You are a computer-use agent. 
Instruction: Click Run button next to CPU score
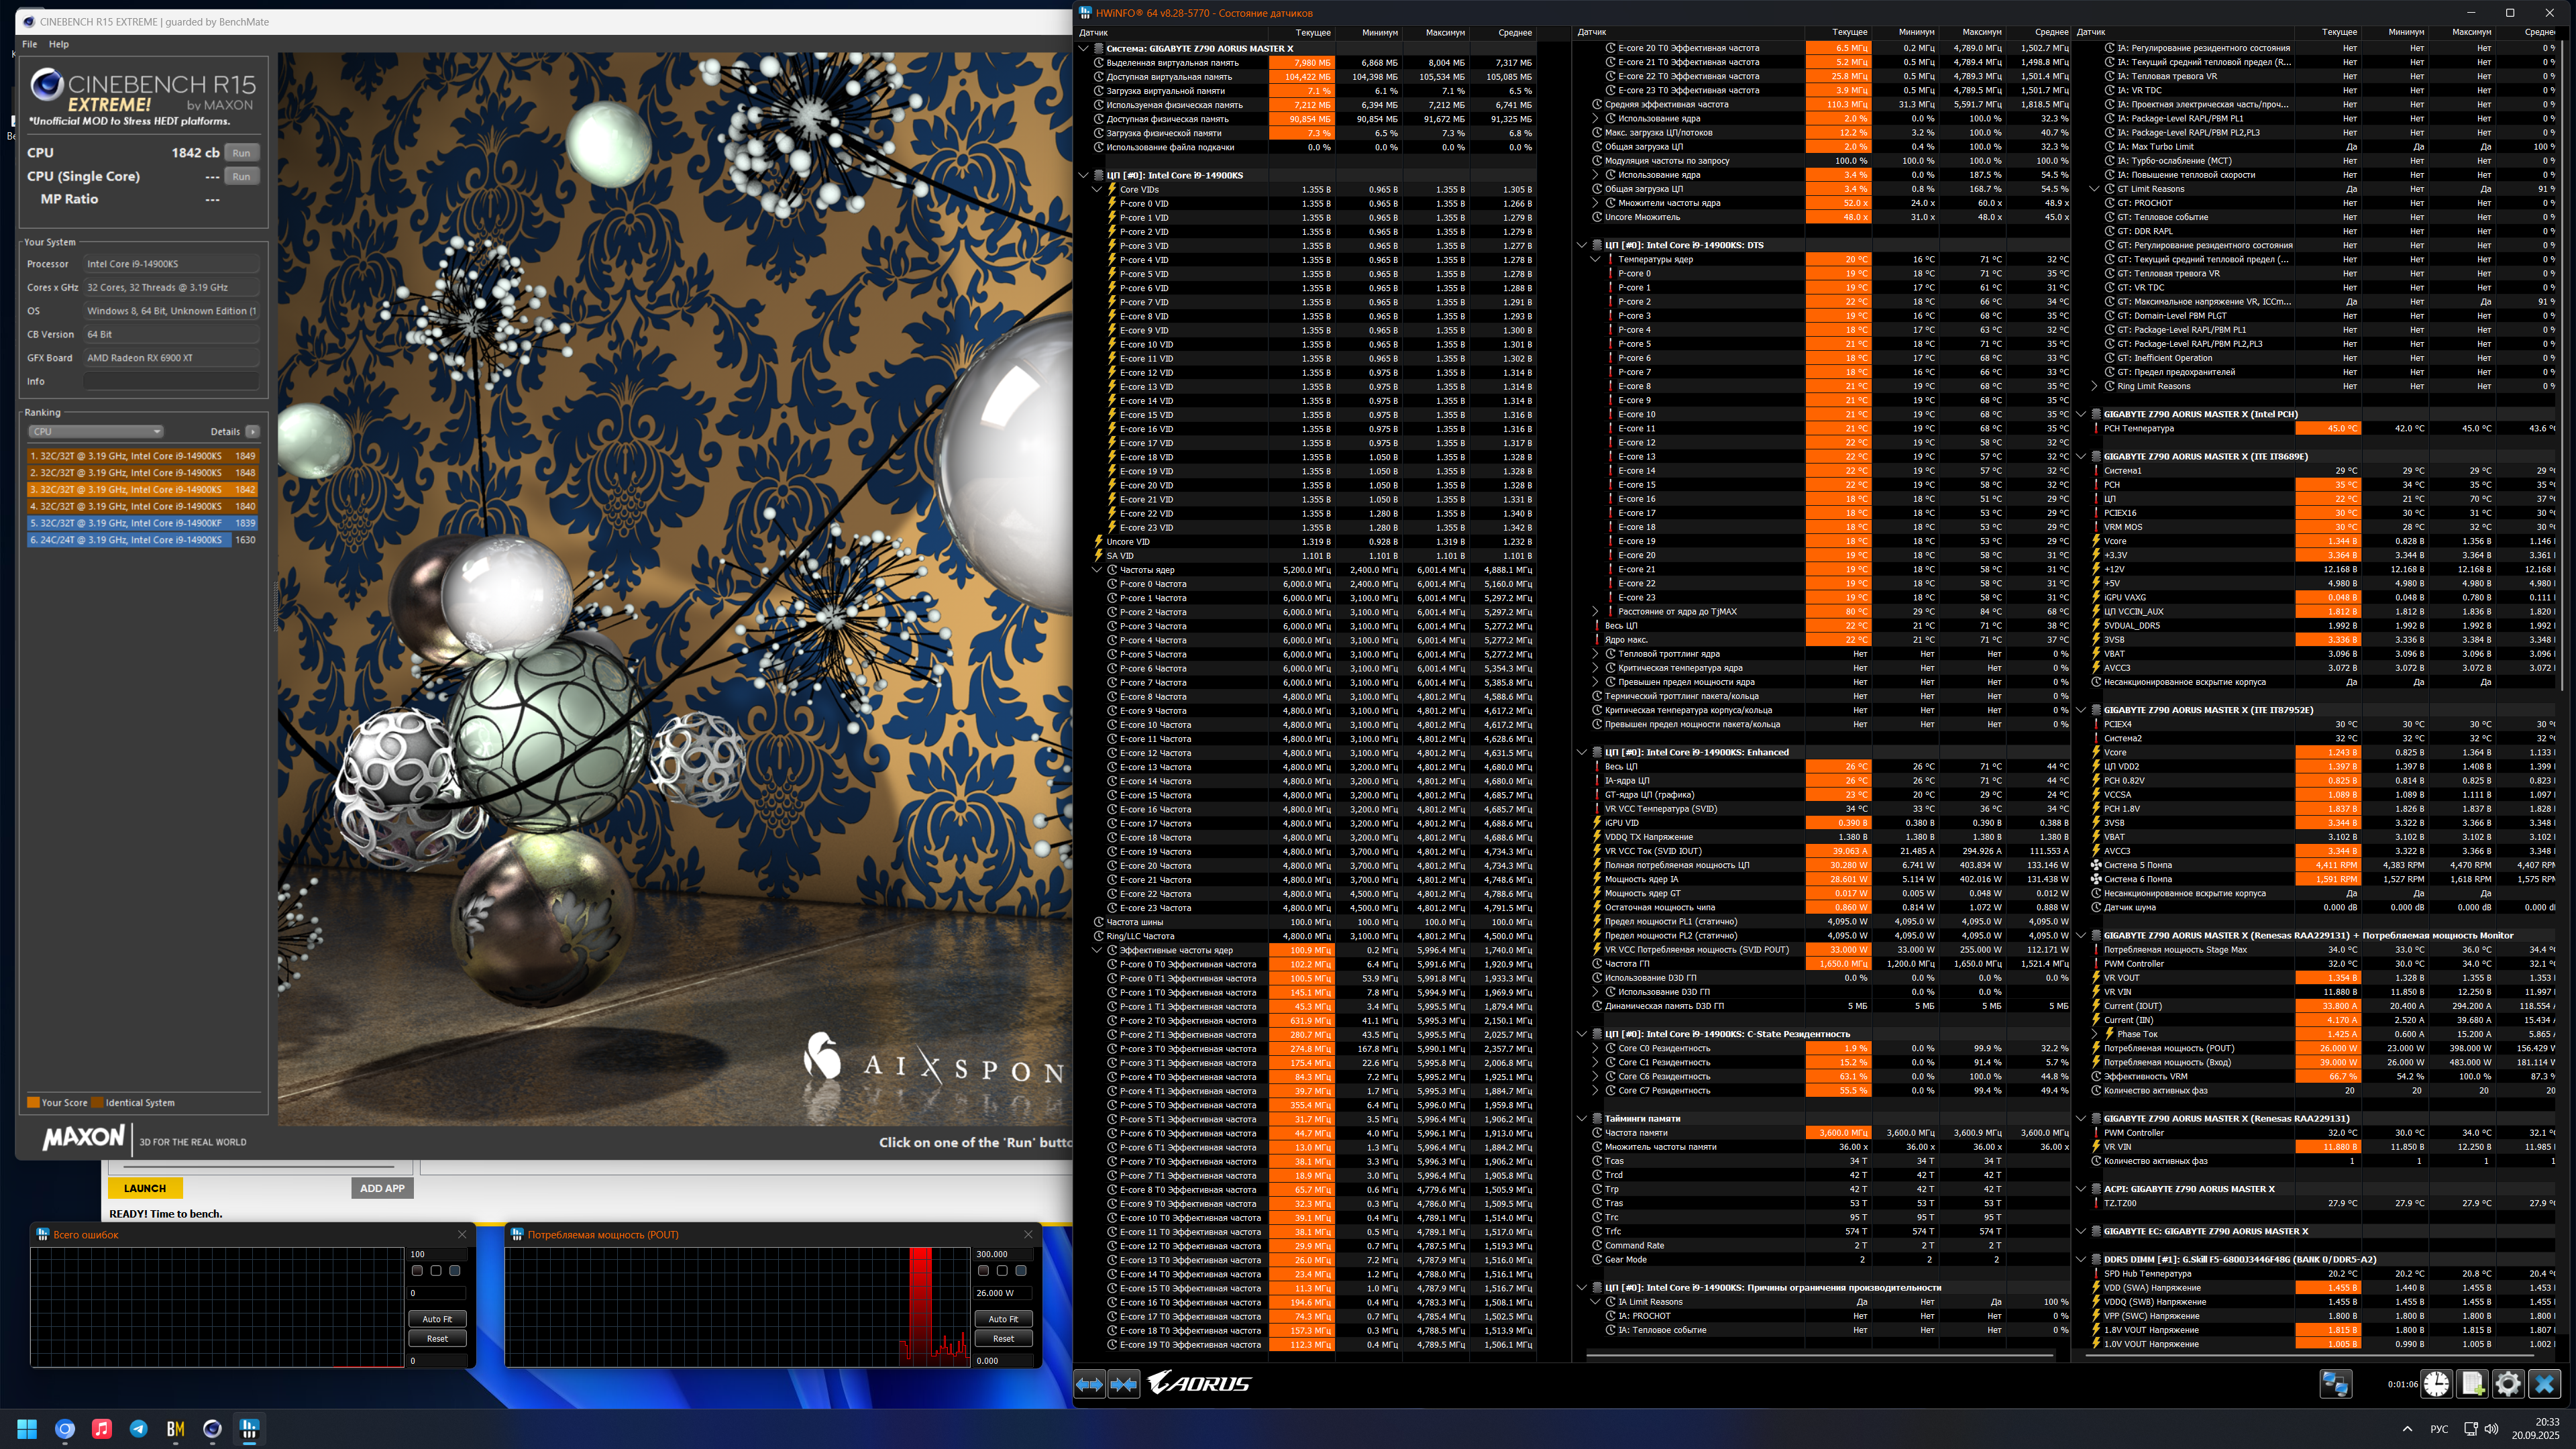(241, 153)
